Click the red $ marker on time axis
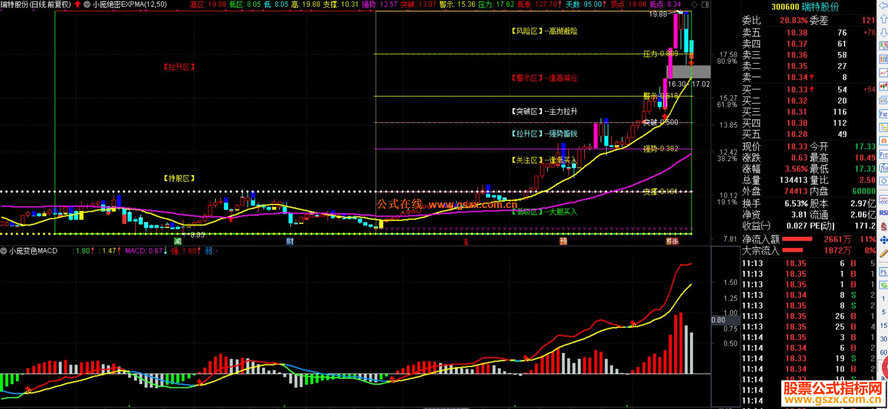Viewport: 888px width, 409px height. click(466, 242)
